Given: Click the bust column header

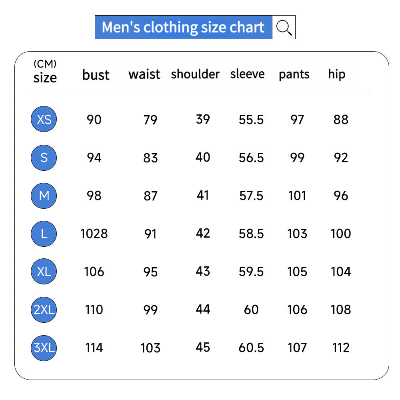Looking at the screenshot, I should pyautogui.click(x=96, y=75).
